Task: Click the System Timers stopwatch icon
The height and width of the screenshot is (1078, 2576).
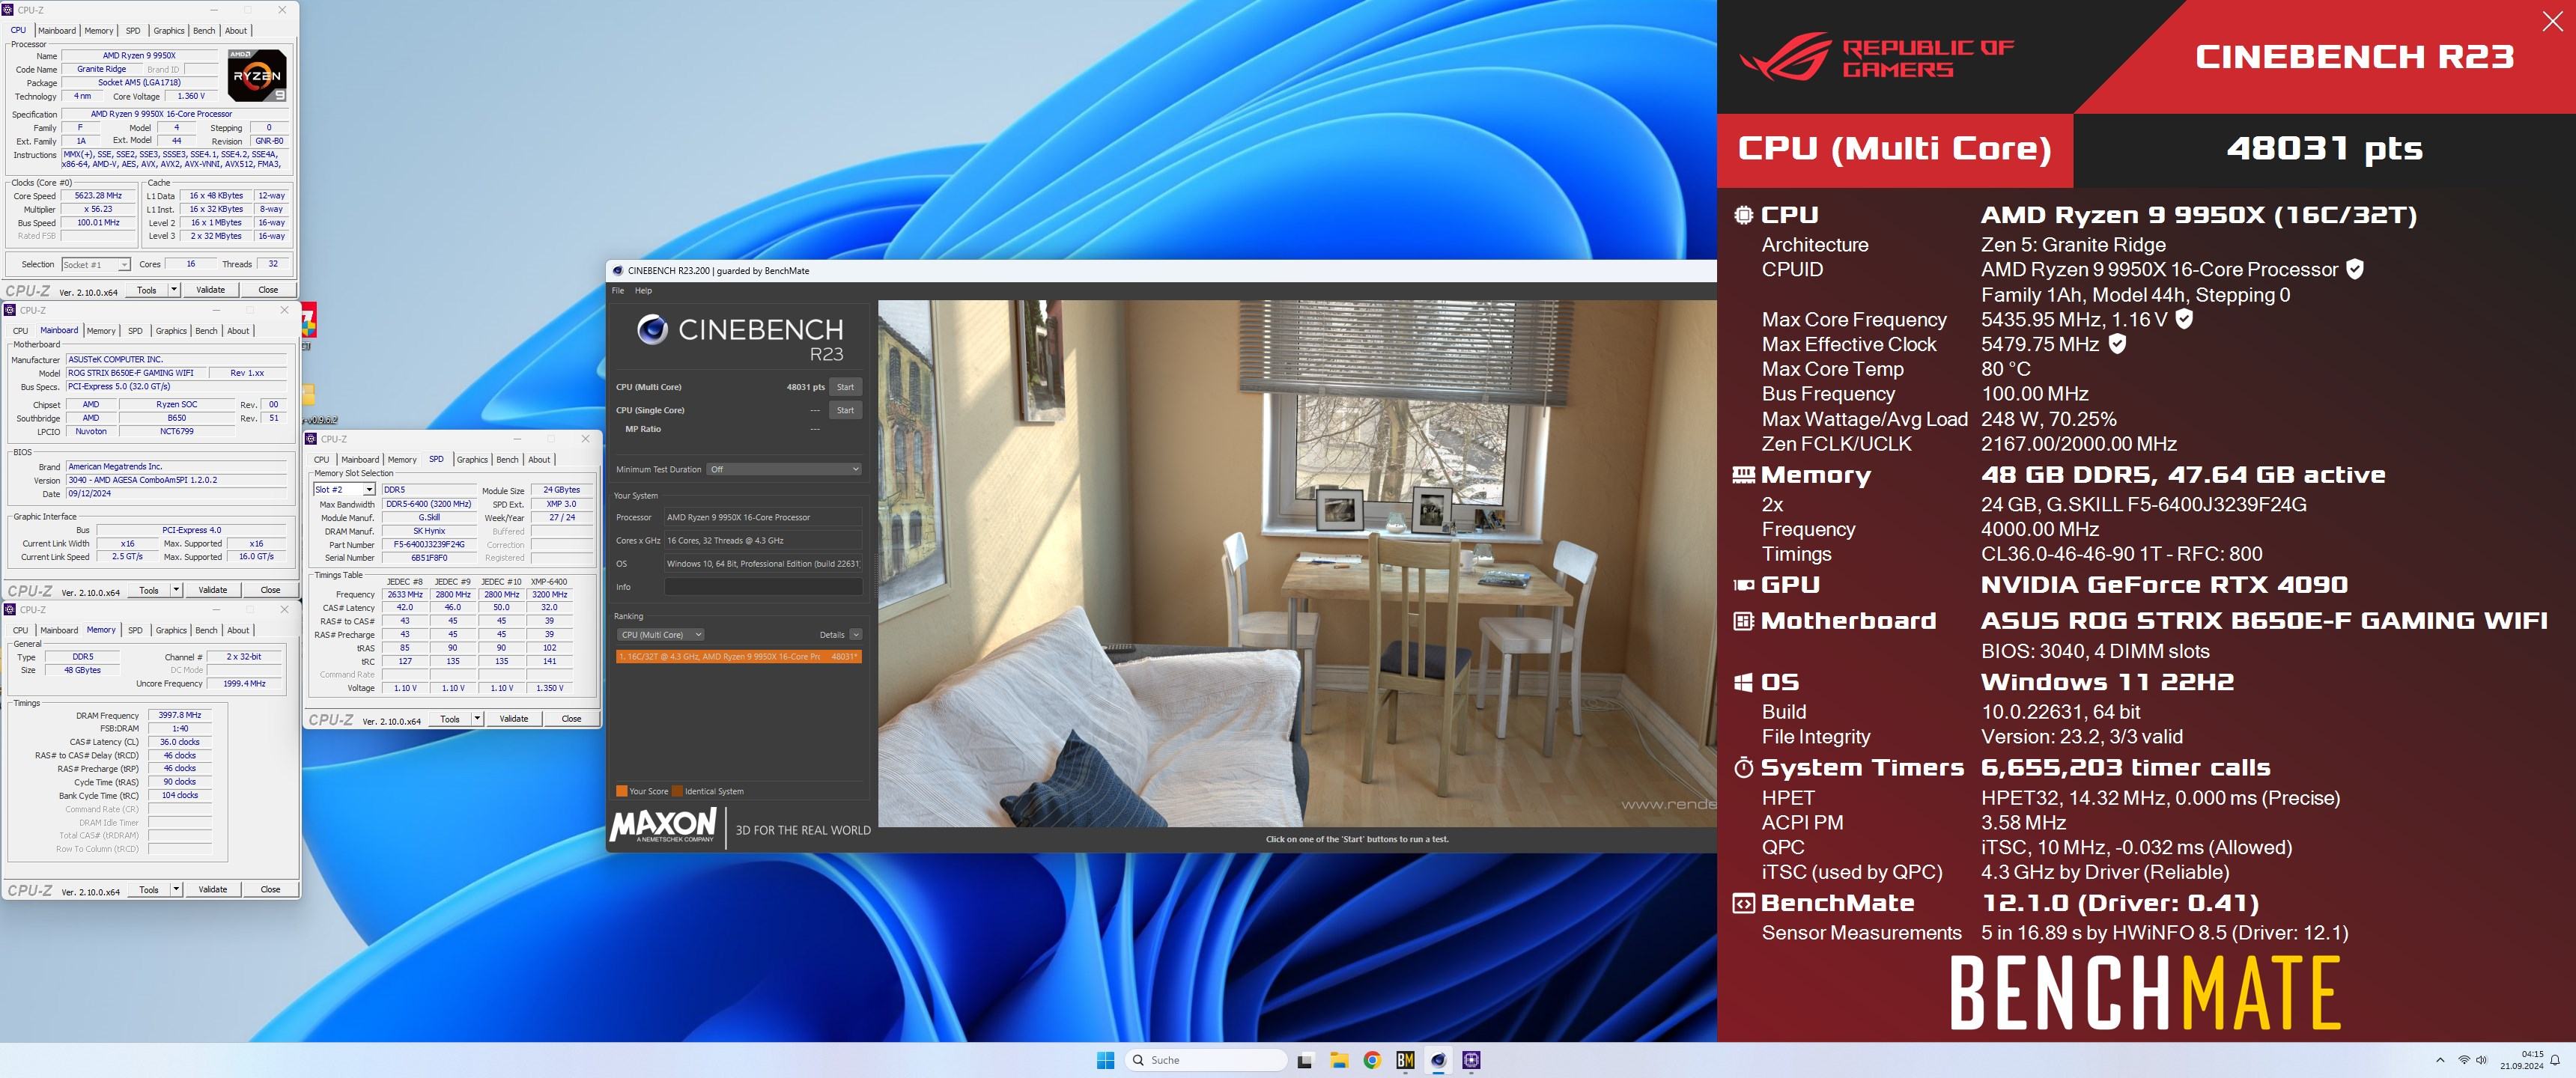Action: [x=1743, y=767]
